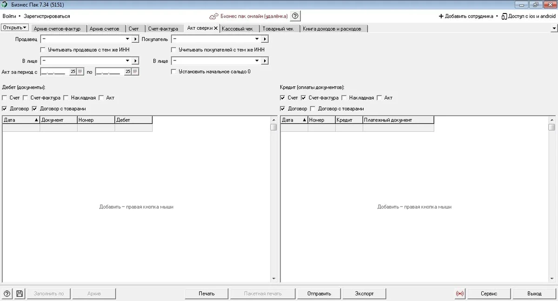
Task: Sort debit table by Дата column header
Action: pos(21,120)
